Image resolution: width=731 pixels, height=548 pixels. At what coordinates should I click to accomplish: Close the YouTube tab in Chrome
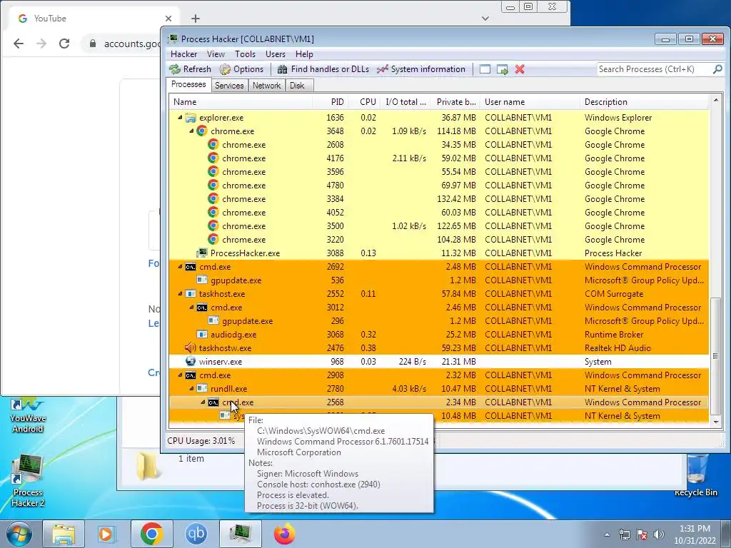(168, 19)
